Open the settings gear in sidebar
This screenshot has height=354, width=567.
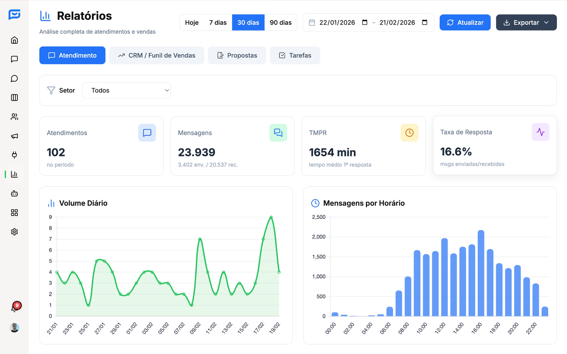[14, 232]
